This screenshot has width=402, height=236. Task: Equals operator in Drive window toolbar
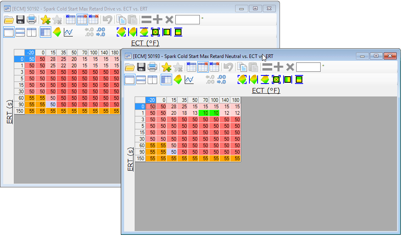[x=146, y=19]
